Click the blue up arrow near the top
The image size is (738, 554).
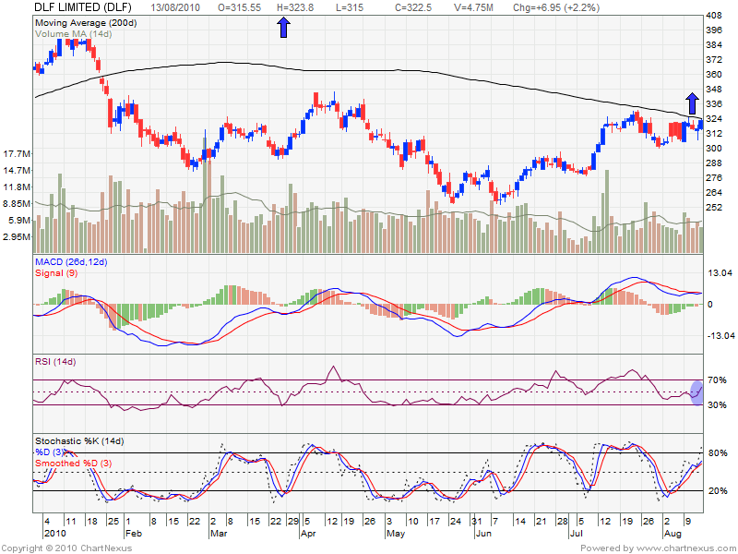(283, 27)
